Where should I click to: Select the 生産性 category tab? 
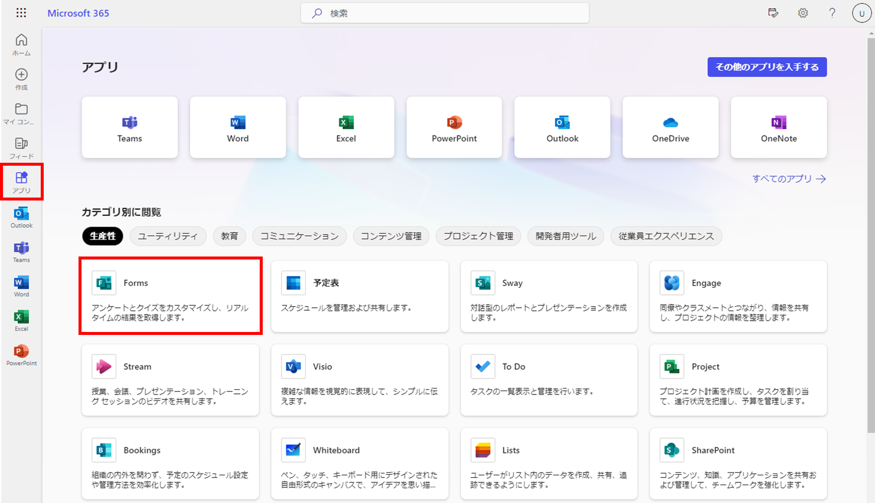click(103, 236)
